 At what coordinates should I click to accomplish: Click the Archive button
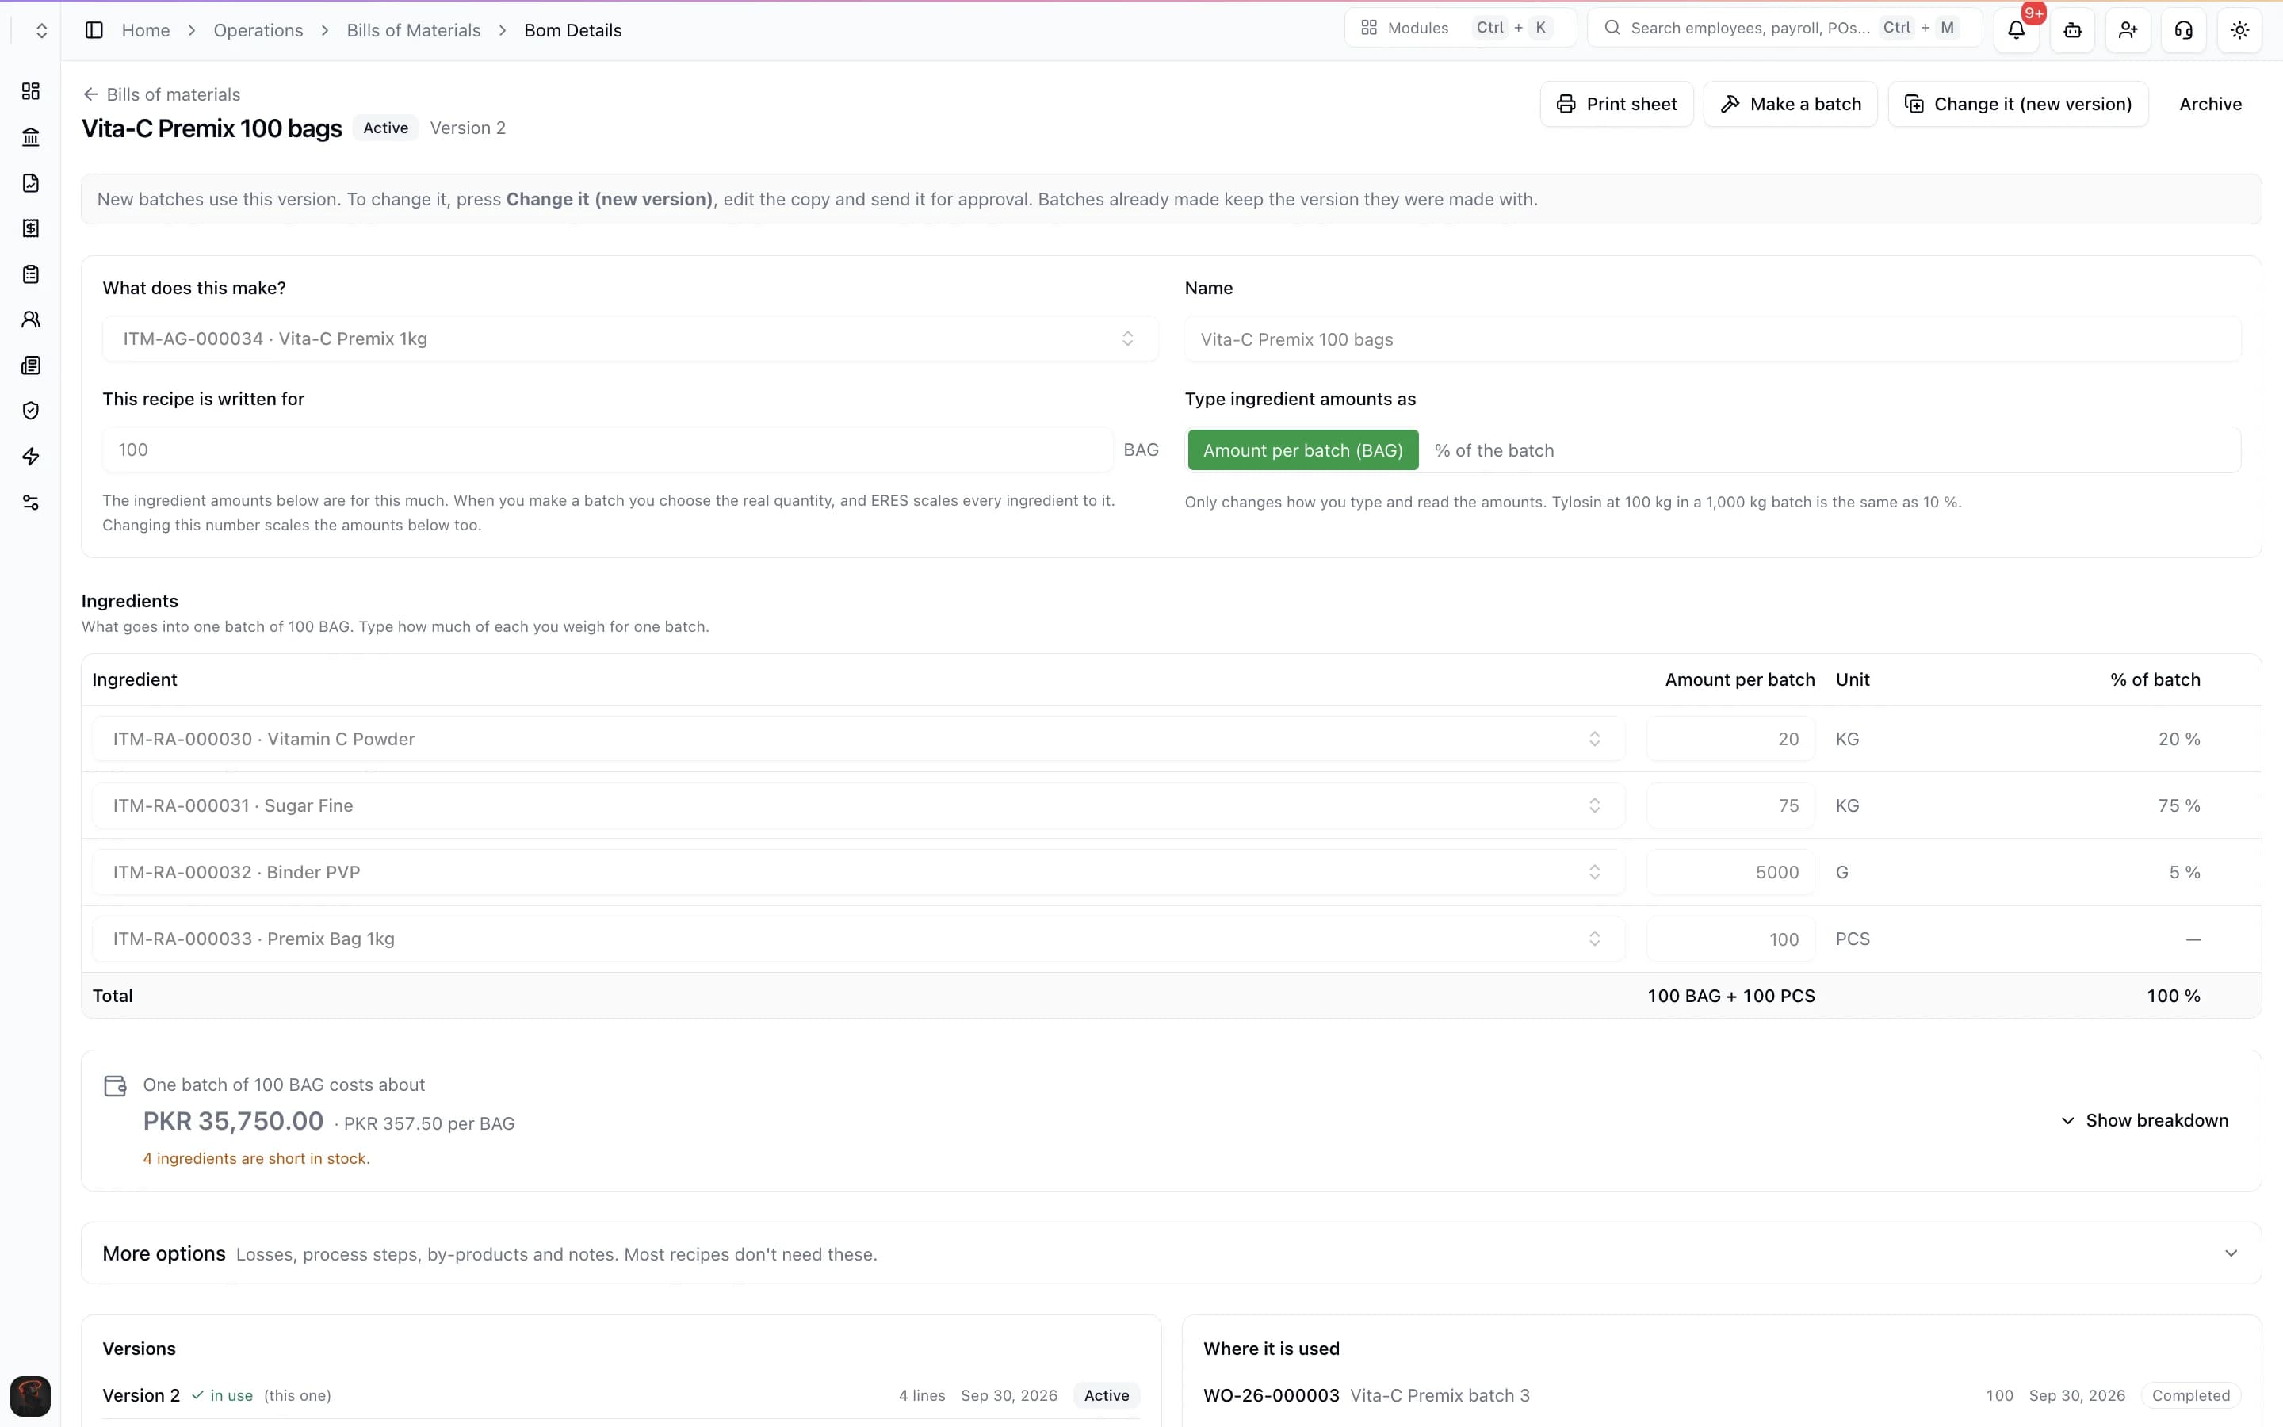tap(2209, 104)
